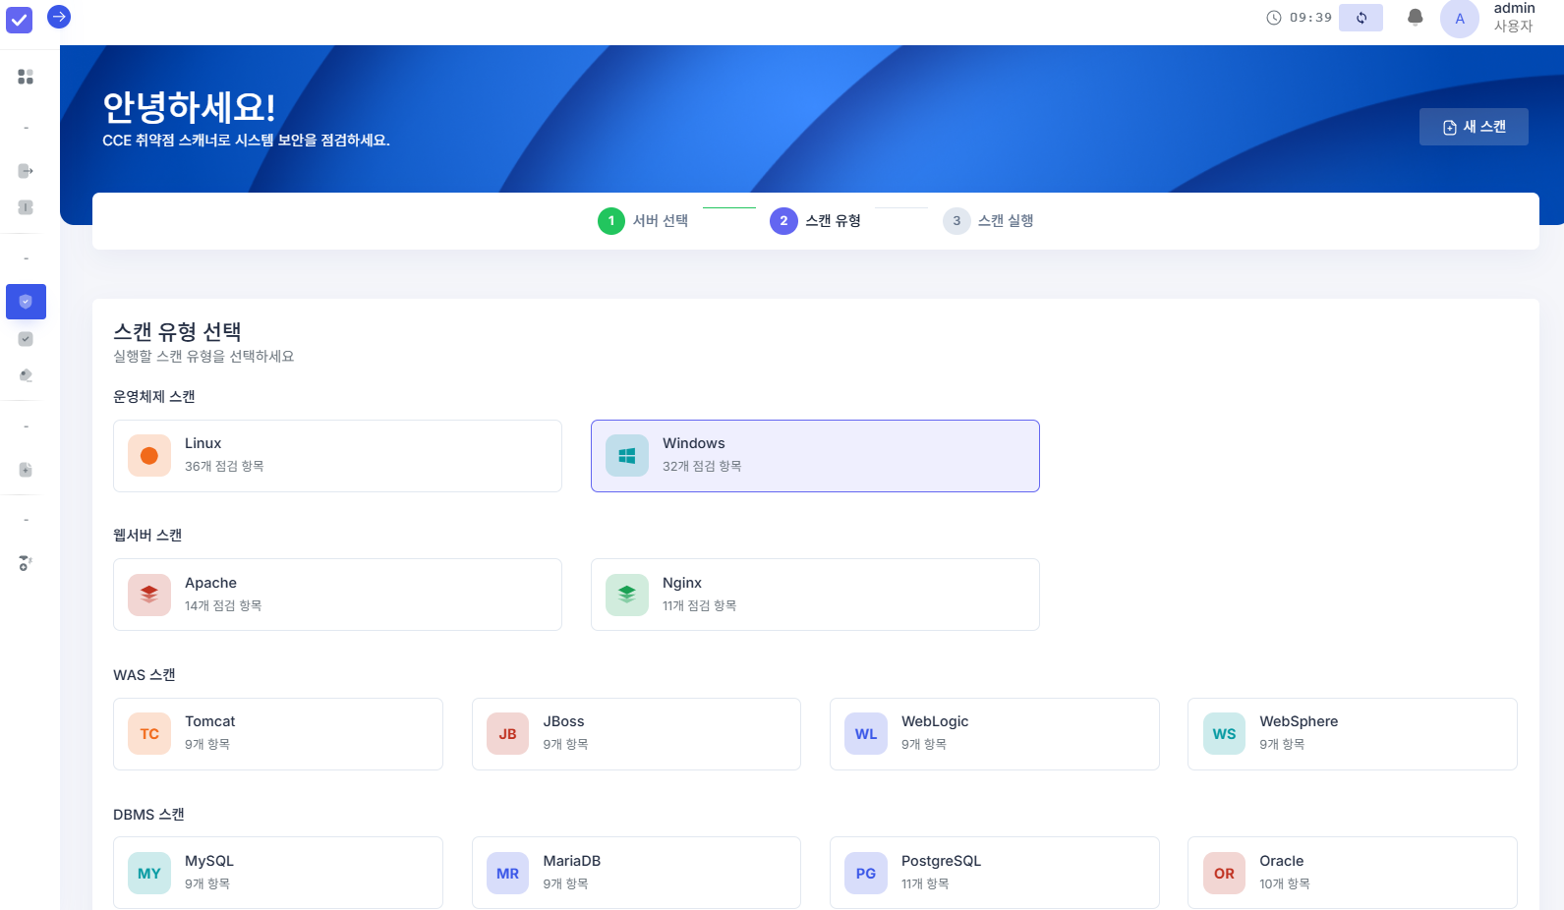Open the active shield scan sidebar icon

point(26,302)
